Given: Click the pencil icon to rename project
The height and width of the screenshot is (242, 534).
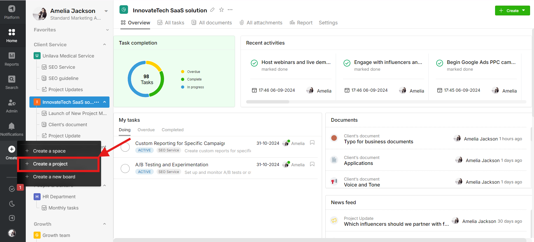Looking at the screenshot, I should 213,10.
